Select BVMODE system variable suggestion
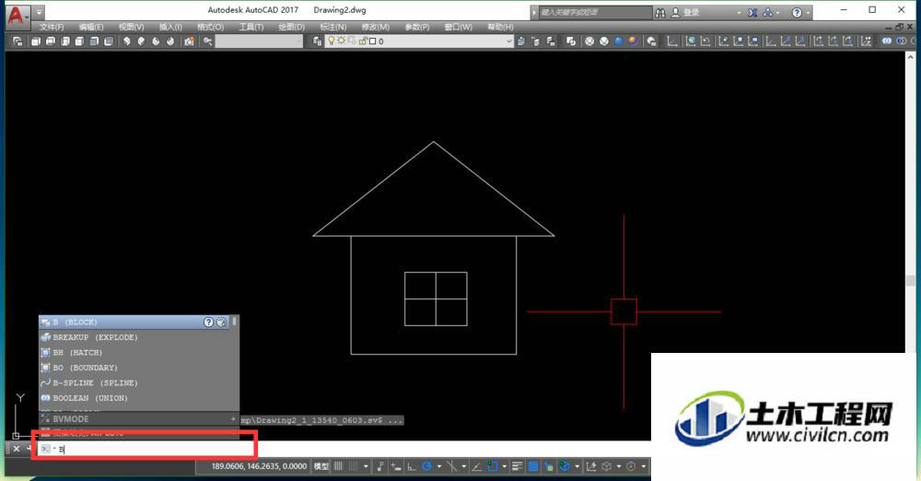 click(x=139, y=419)
